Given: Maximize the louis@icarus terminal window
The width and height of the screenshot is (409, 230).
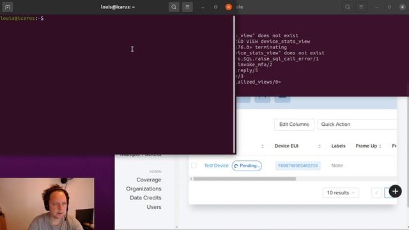Looking at the screenshot, I should tap(216, 7).
